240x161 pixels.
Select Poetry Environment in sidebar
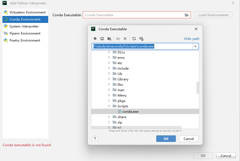tap(25, 40)
